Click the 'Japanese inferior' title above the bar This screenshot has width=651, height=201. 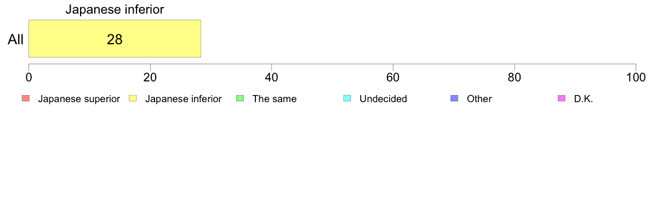pos(115,9)
